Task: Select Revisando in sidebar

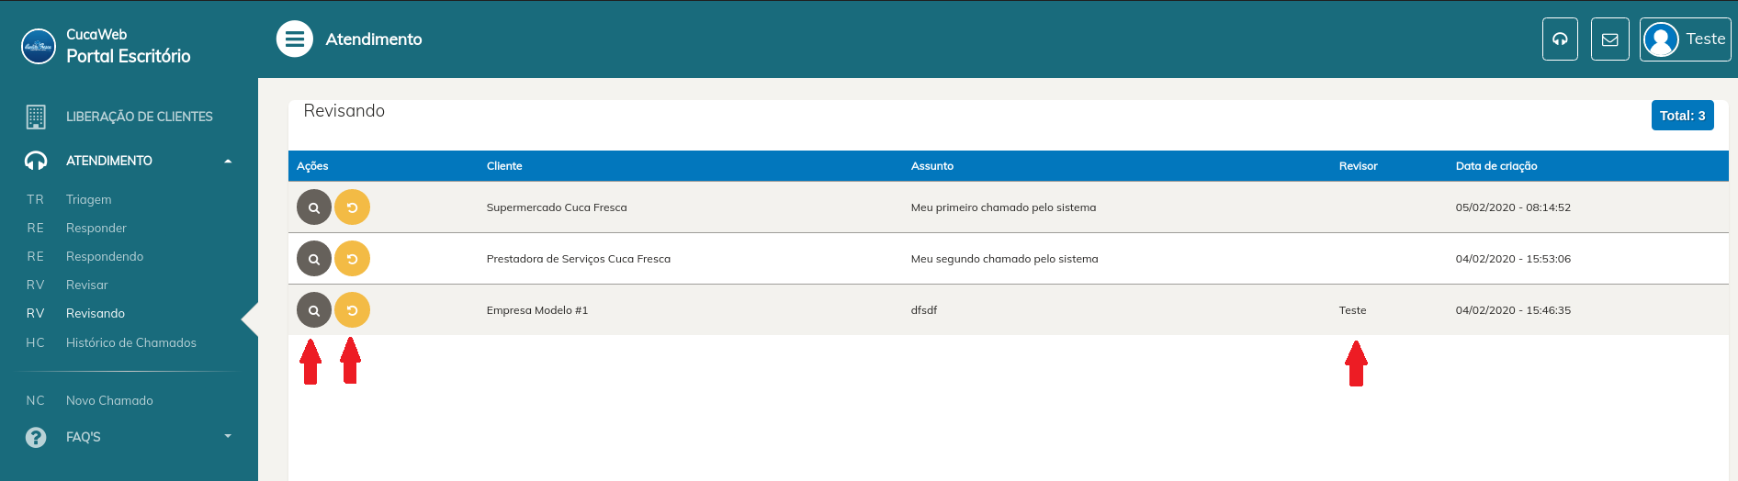Action: pyautogui.click(x=96, y=313)
